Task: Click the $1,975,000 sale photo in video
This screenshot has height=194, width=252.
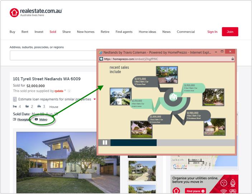Action: 167,75
